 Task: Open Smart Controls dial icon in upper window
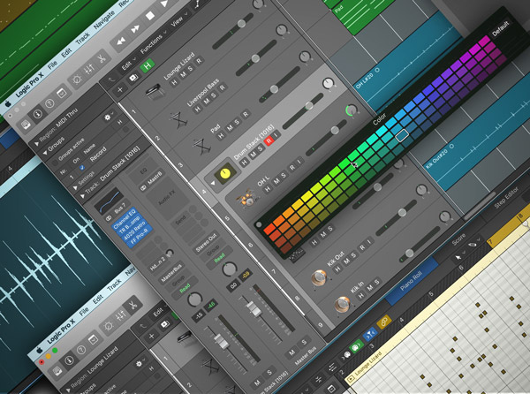pos(77,80)
